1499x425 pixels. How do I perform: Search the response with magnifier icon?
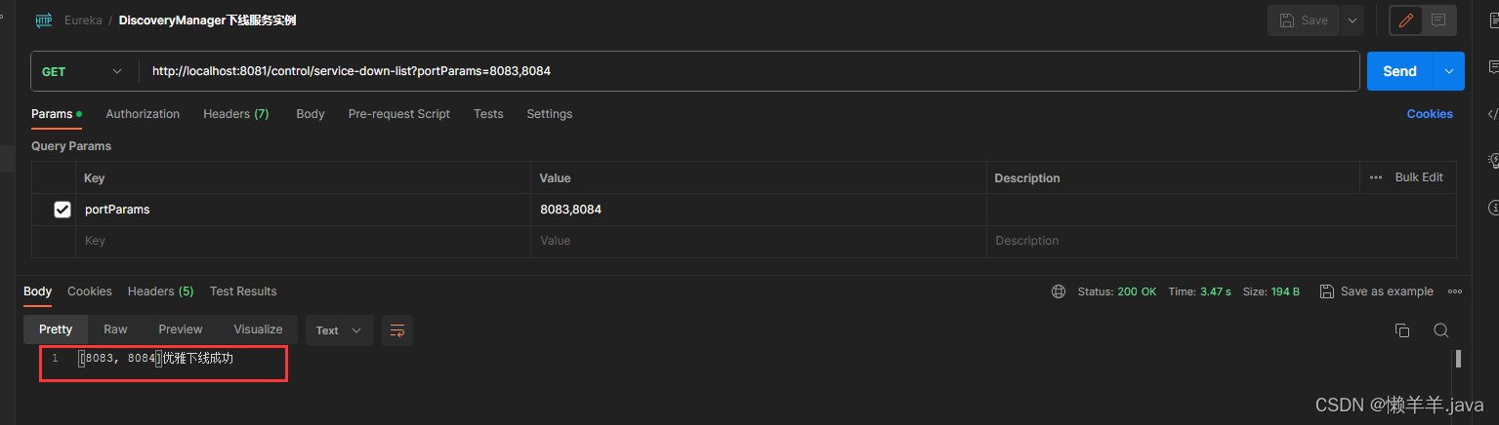tap(1440, 330)
